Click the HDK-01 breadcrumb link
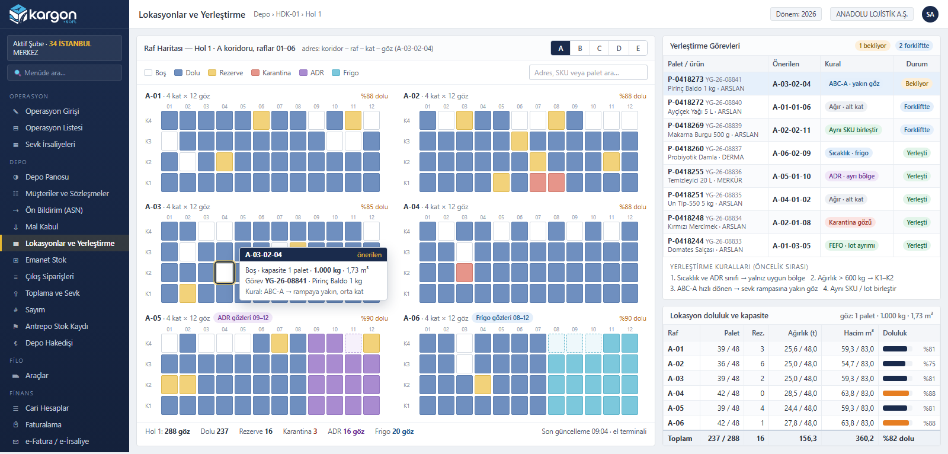 pos(287,14)
